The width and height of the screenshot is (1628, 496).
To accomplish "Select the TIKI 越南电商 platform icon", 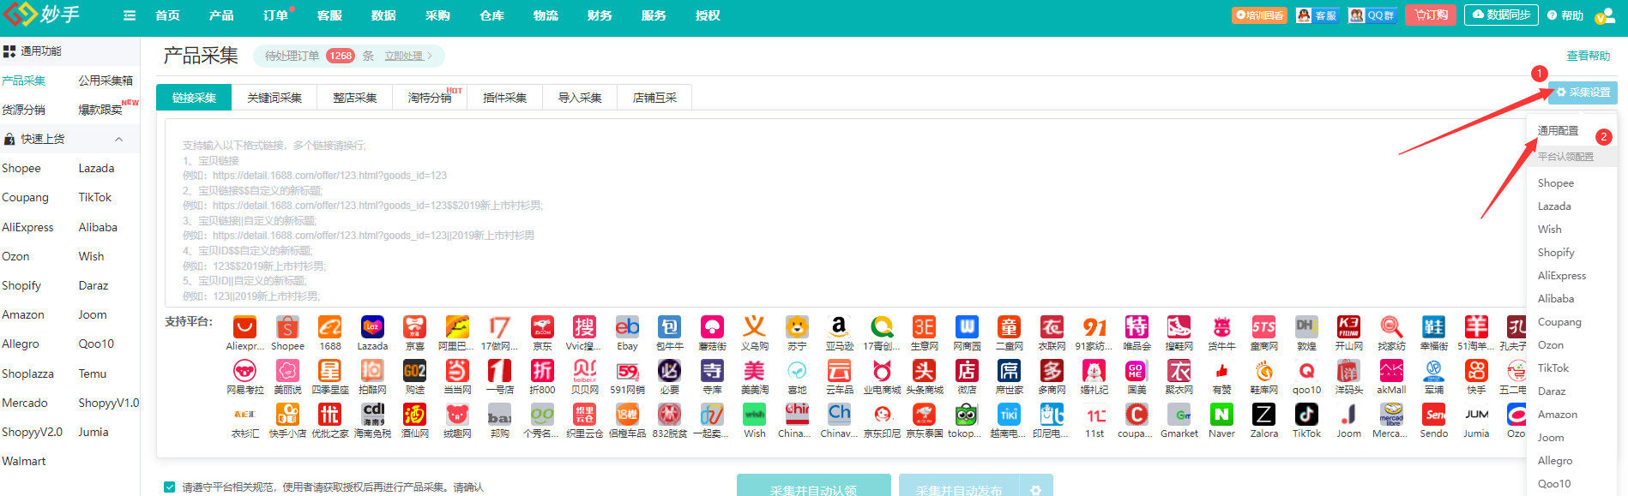I will click(1009, 415).
